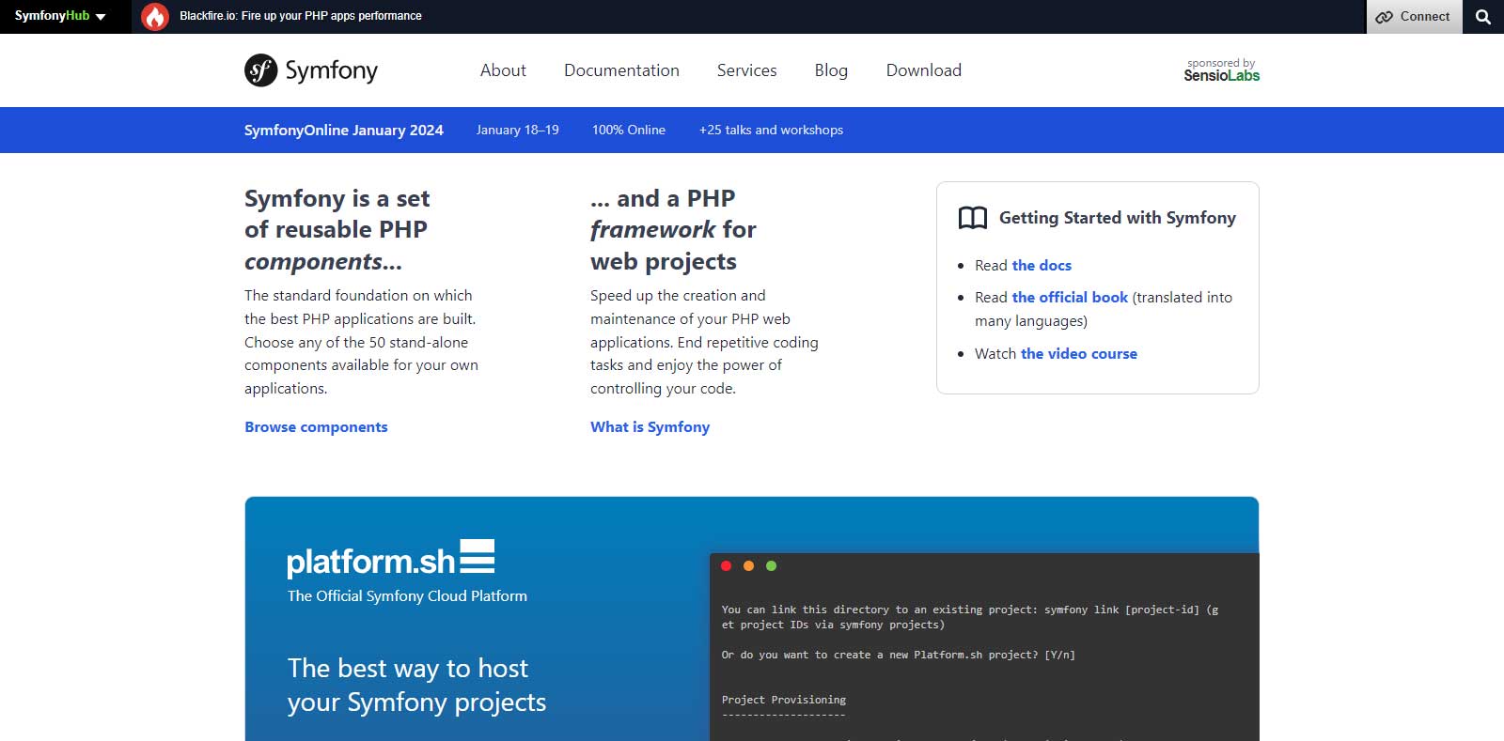Viewport: 1504px width, 741px height.
Task: Click The Official Symfony Cloud Platform tagline
Action: click(x=407, y=596)
